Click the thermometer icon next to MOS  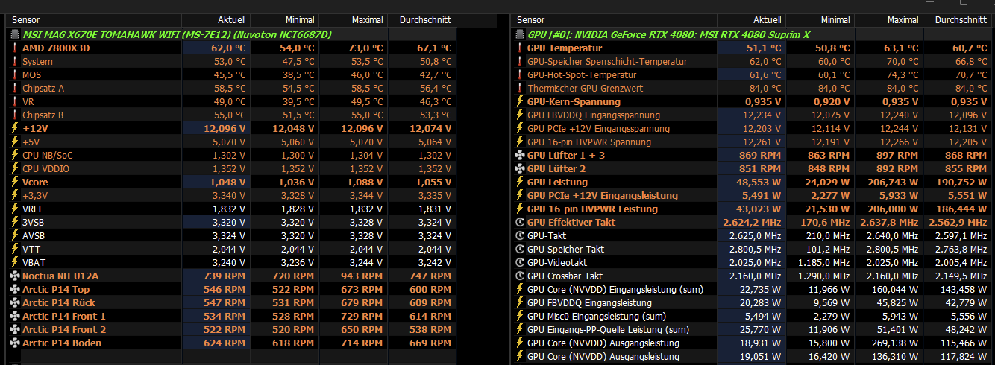pos(14,74)
